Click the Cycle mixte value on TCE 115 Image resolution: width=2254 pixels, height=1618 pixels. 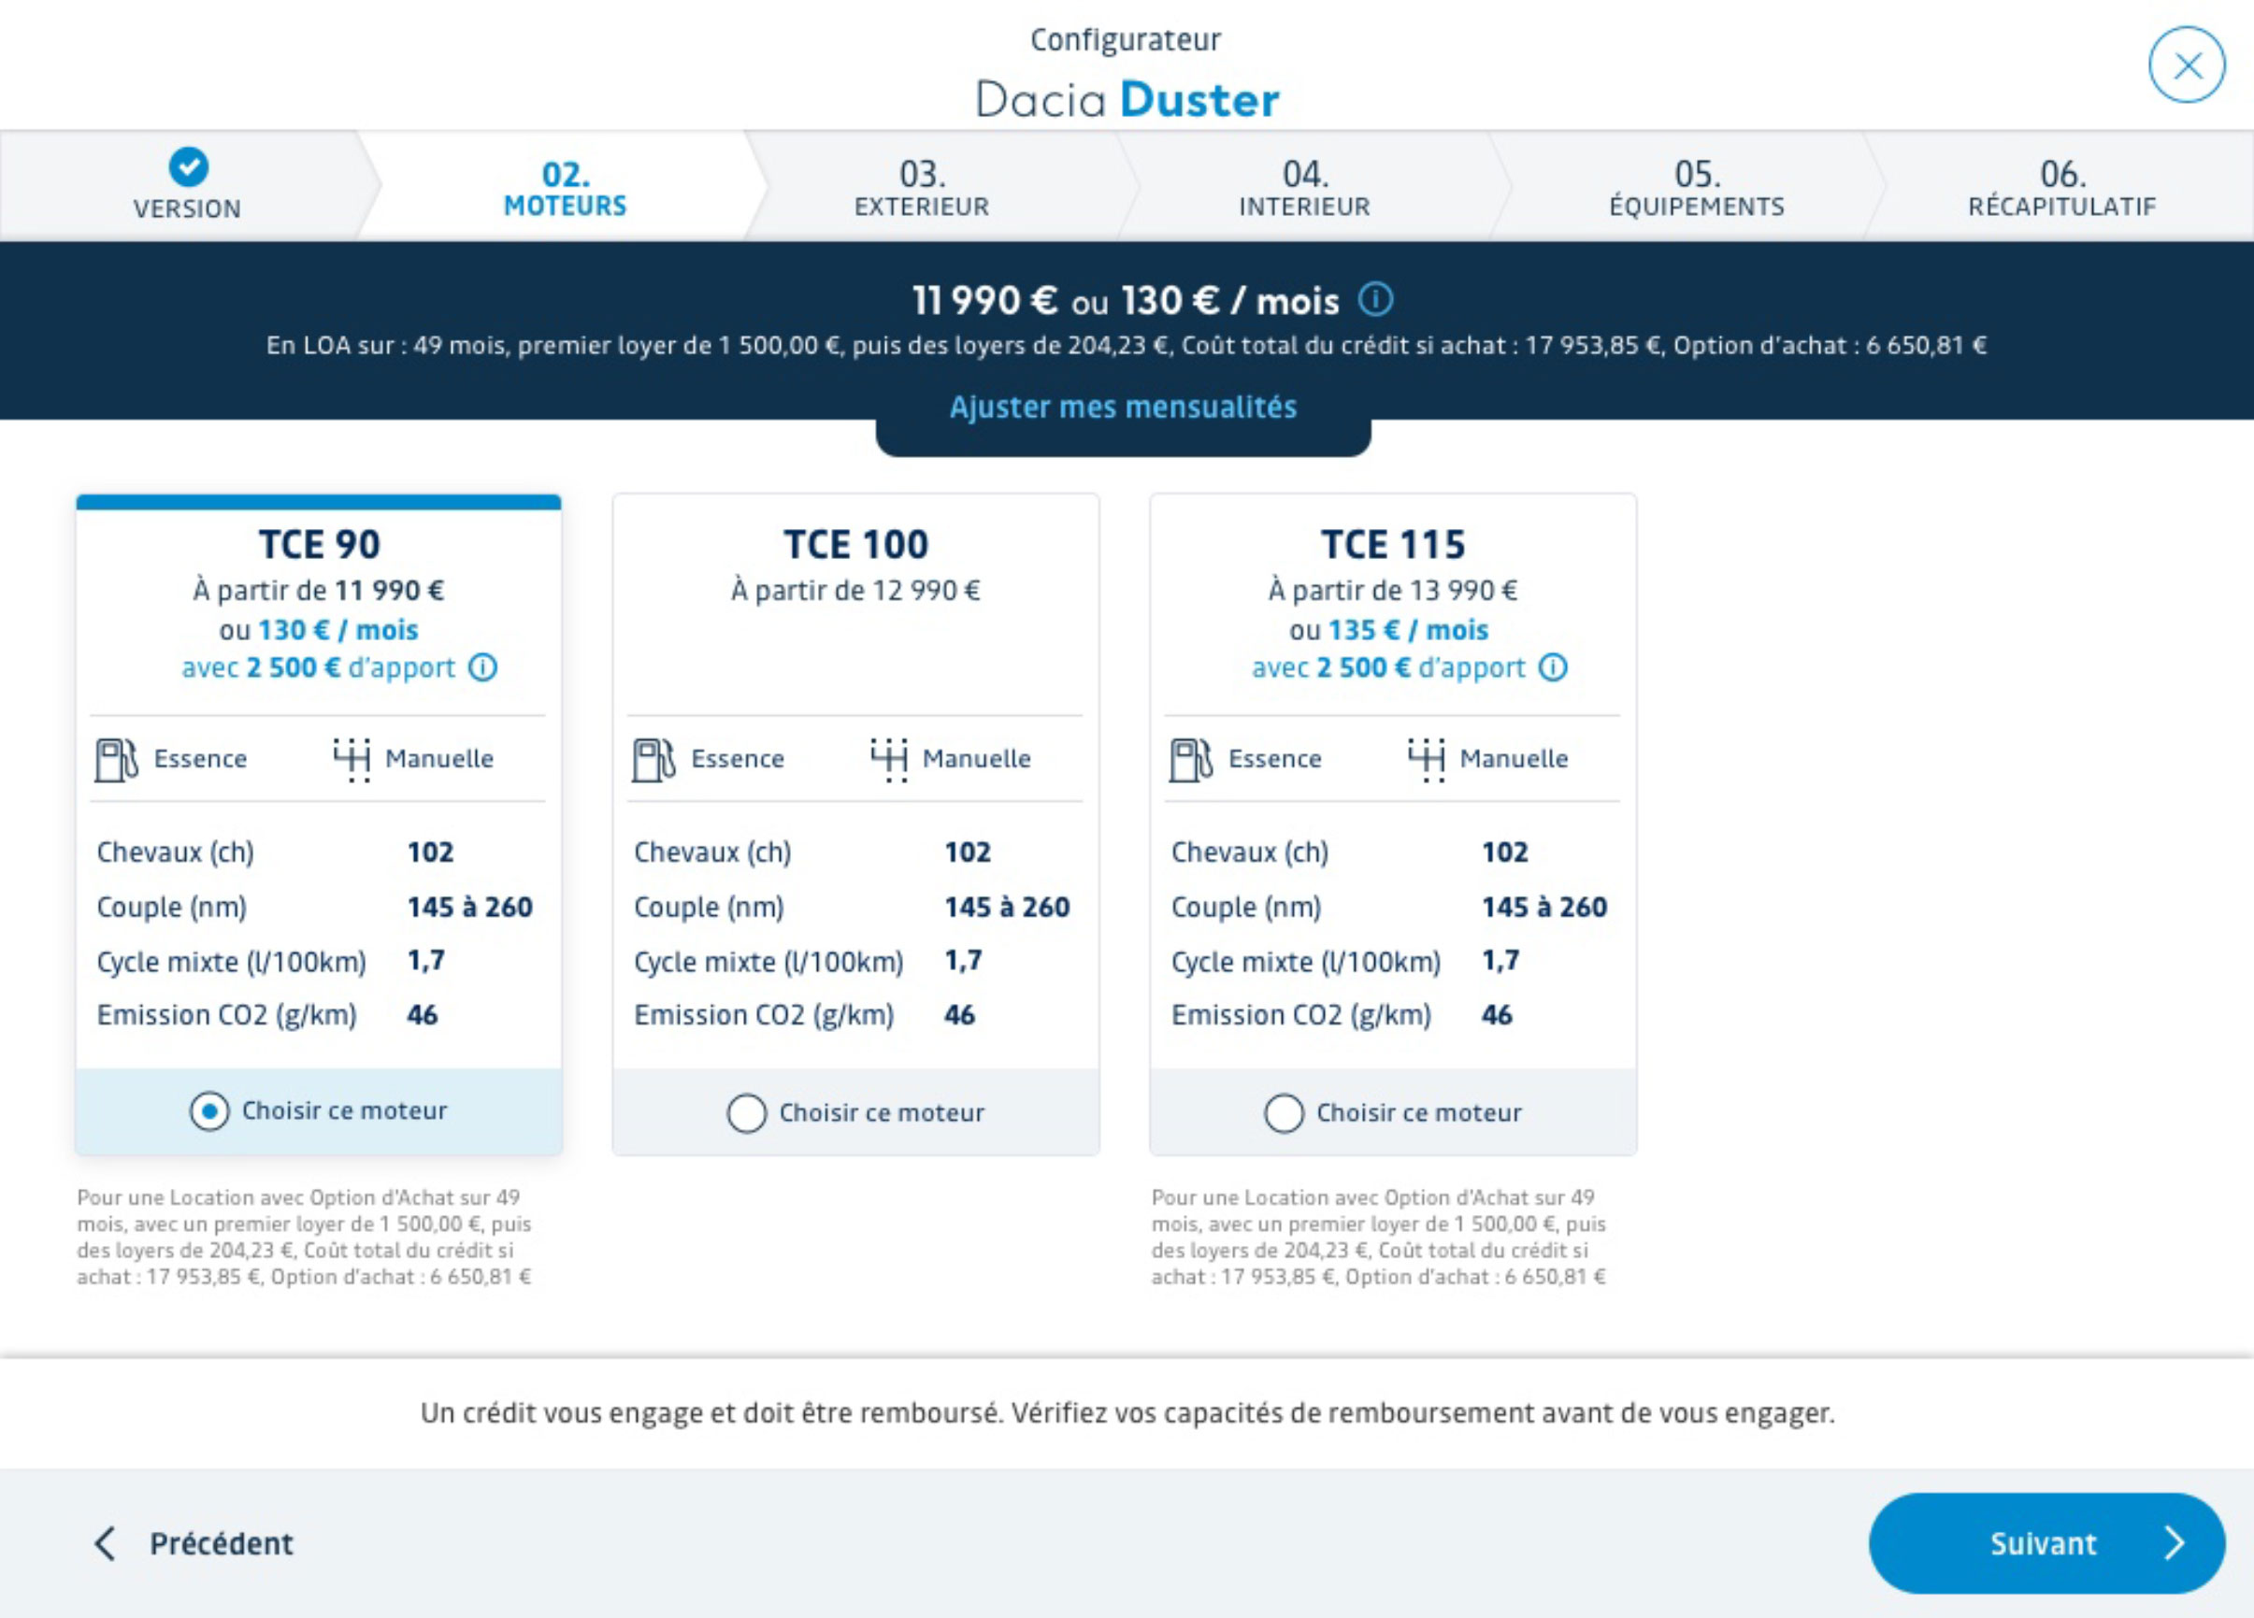click(1500, 961)
